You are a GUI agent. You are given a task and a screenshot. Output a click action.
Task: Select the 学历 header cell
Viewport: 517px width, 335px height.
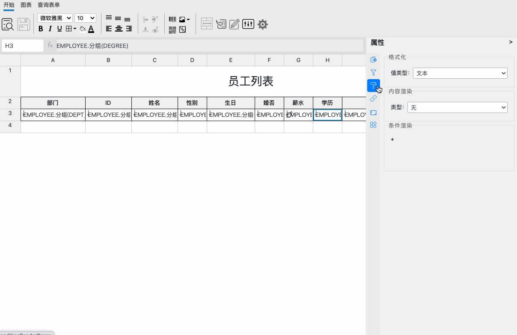(x=327, y=103)
